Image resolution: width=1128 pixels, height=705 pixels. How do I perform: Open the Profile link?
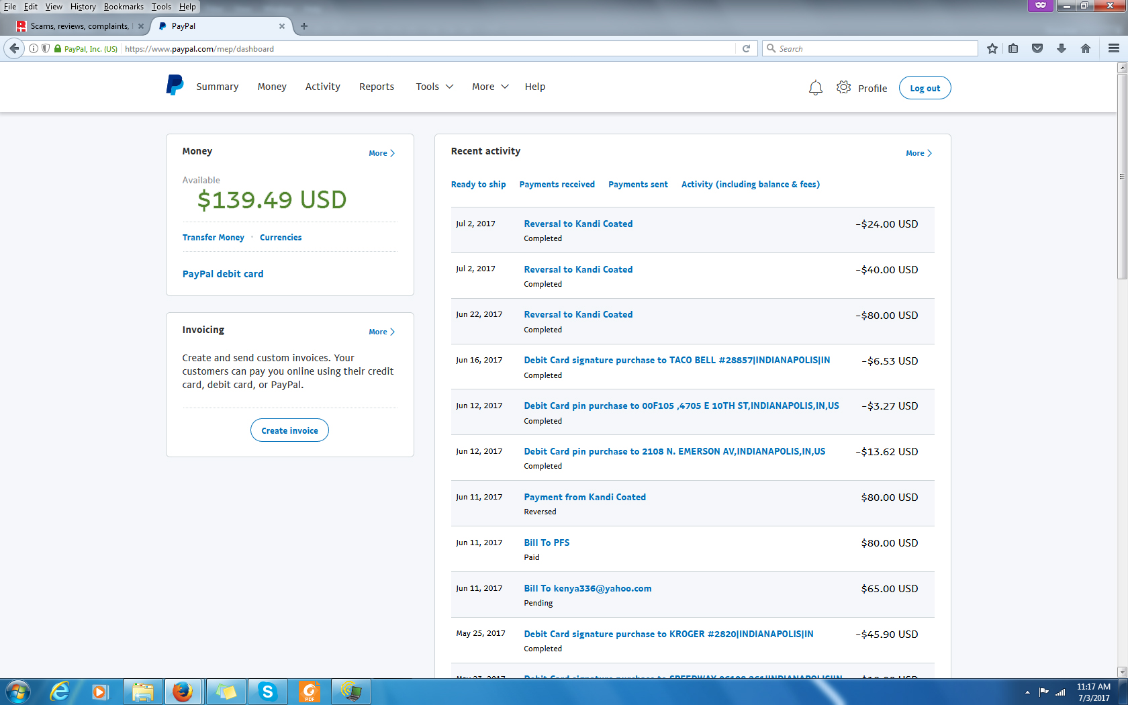(x=872, y=89)
